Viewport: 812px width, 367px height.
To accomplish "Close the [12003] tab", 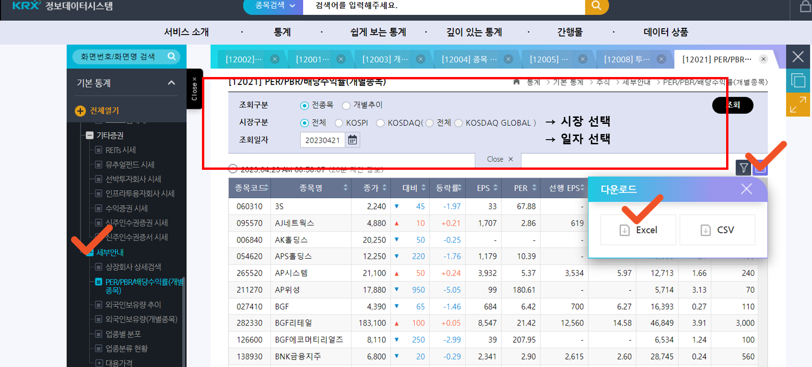I will pos(421,59).
